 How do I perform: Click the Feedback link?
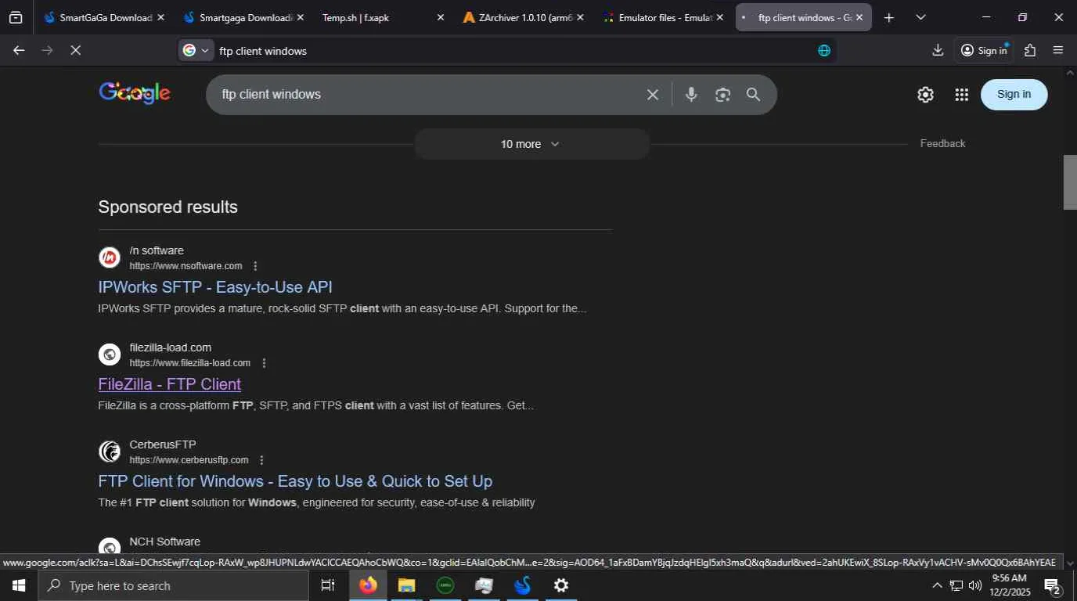(x=942, y=144)
